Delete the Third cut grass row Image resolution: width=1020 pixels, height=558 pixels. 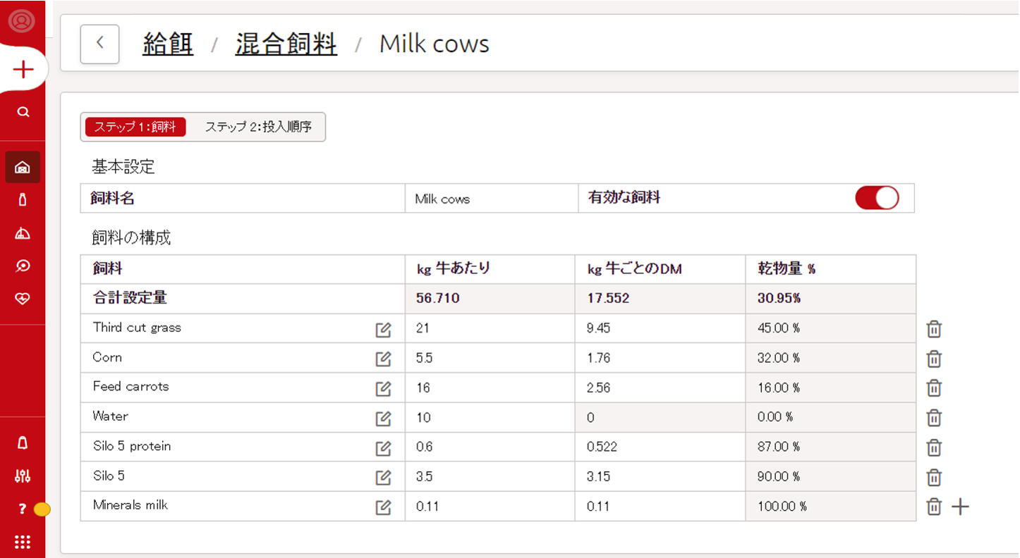point(934,329)
